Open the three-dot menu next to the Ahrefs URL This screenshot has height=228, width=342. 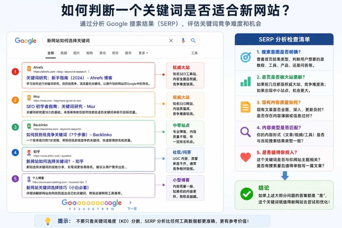tap(89, 71)
